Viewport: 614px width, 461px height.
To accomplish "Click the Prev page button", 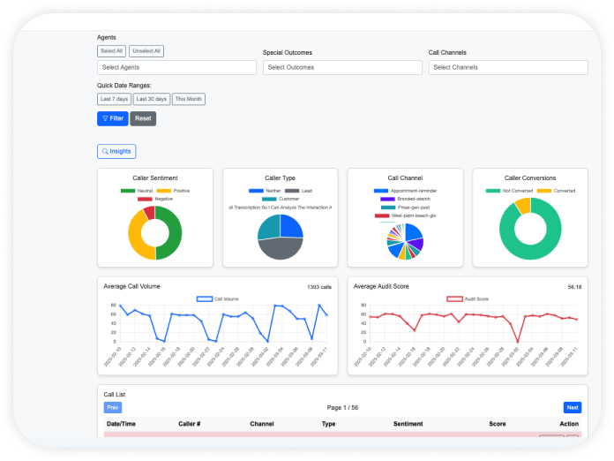I will (x=113, y=408).
